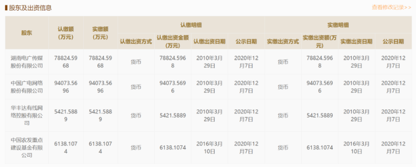Click 认缴出资金额 94073.5696 for 中国广电网络
The image size is (416, 167).
[x=173, y=87]
